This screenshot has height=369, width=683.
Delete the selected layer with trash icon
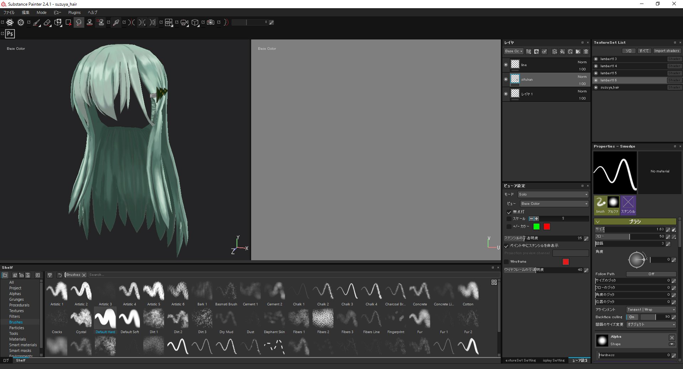click(586, 52)
